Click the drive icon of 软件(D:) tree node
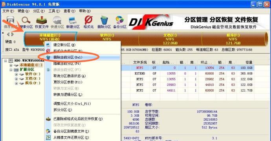This screenshot has height=141, width=271. click(x=22, y=74)
